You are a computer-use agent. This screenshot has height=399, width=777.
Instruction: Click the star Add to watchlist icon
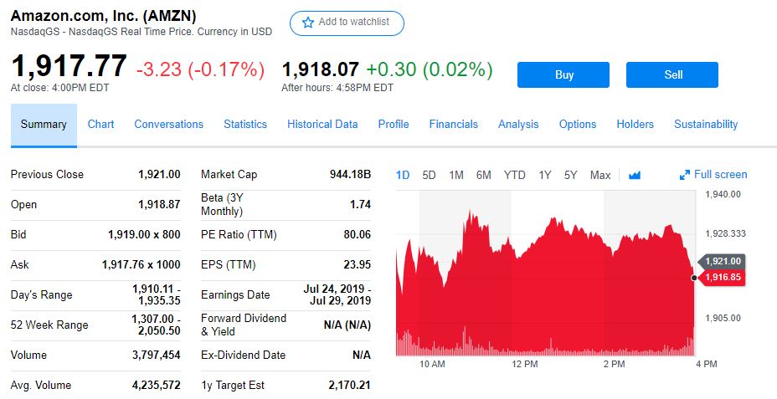coord(307,23)
